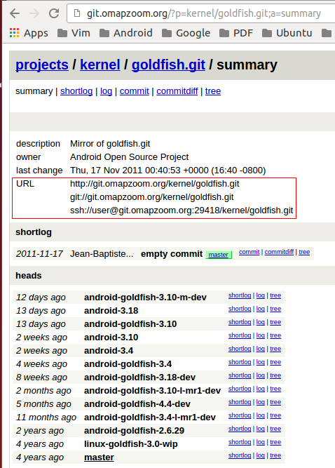Open the linux-goldfish-3.0-wip head
Image resolution: width=335 pixels, height=468 pixels.
coord(131,444)
